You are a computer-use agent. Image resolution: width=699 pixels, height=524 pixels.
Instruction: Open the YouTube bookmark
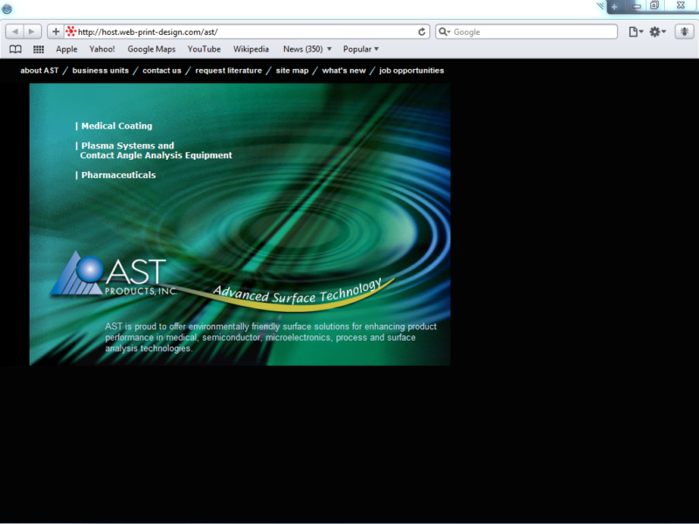[x=204, y=49]
